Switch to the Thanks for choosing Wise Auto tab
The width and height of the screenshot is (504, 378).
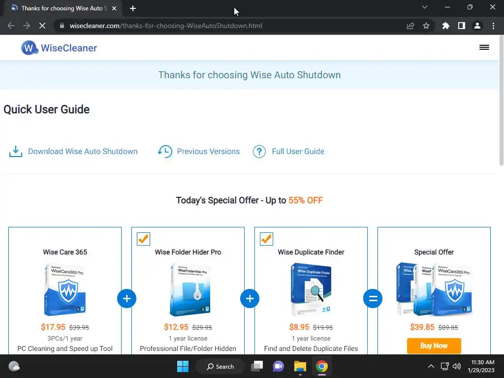(x=63, y=8)
